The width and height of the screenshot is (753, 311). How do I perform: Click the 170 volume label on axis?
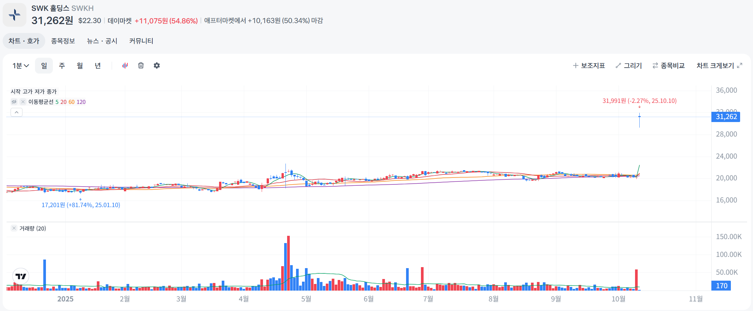tap(721, 286)
